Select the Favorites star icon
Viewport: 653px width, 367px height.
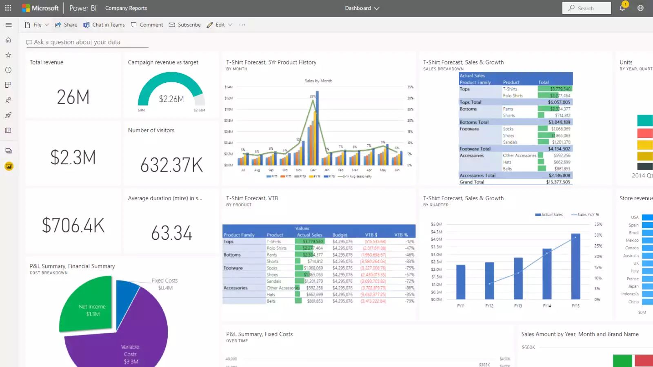[x=8, y=55]
